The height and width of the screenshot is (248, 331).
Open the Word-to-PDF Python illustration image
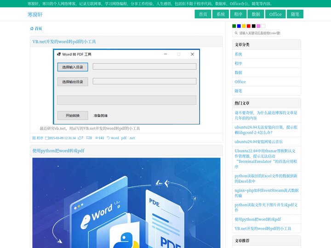pos(126,203)
